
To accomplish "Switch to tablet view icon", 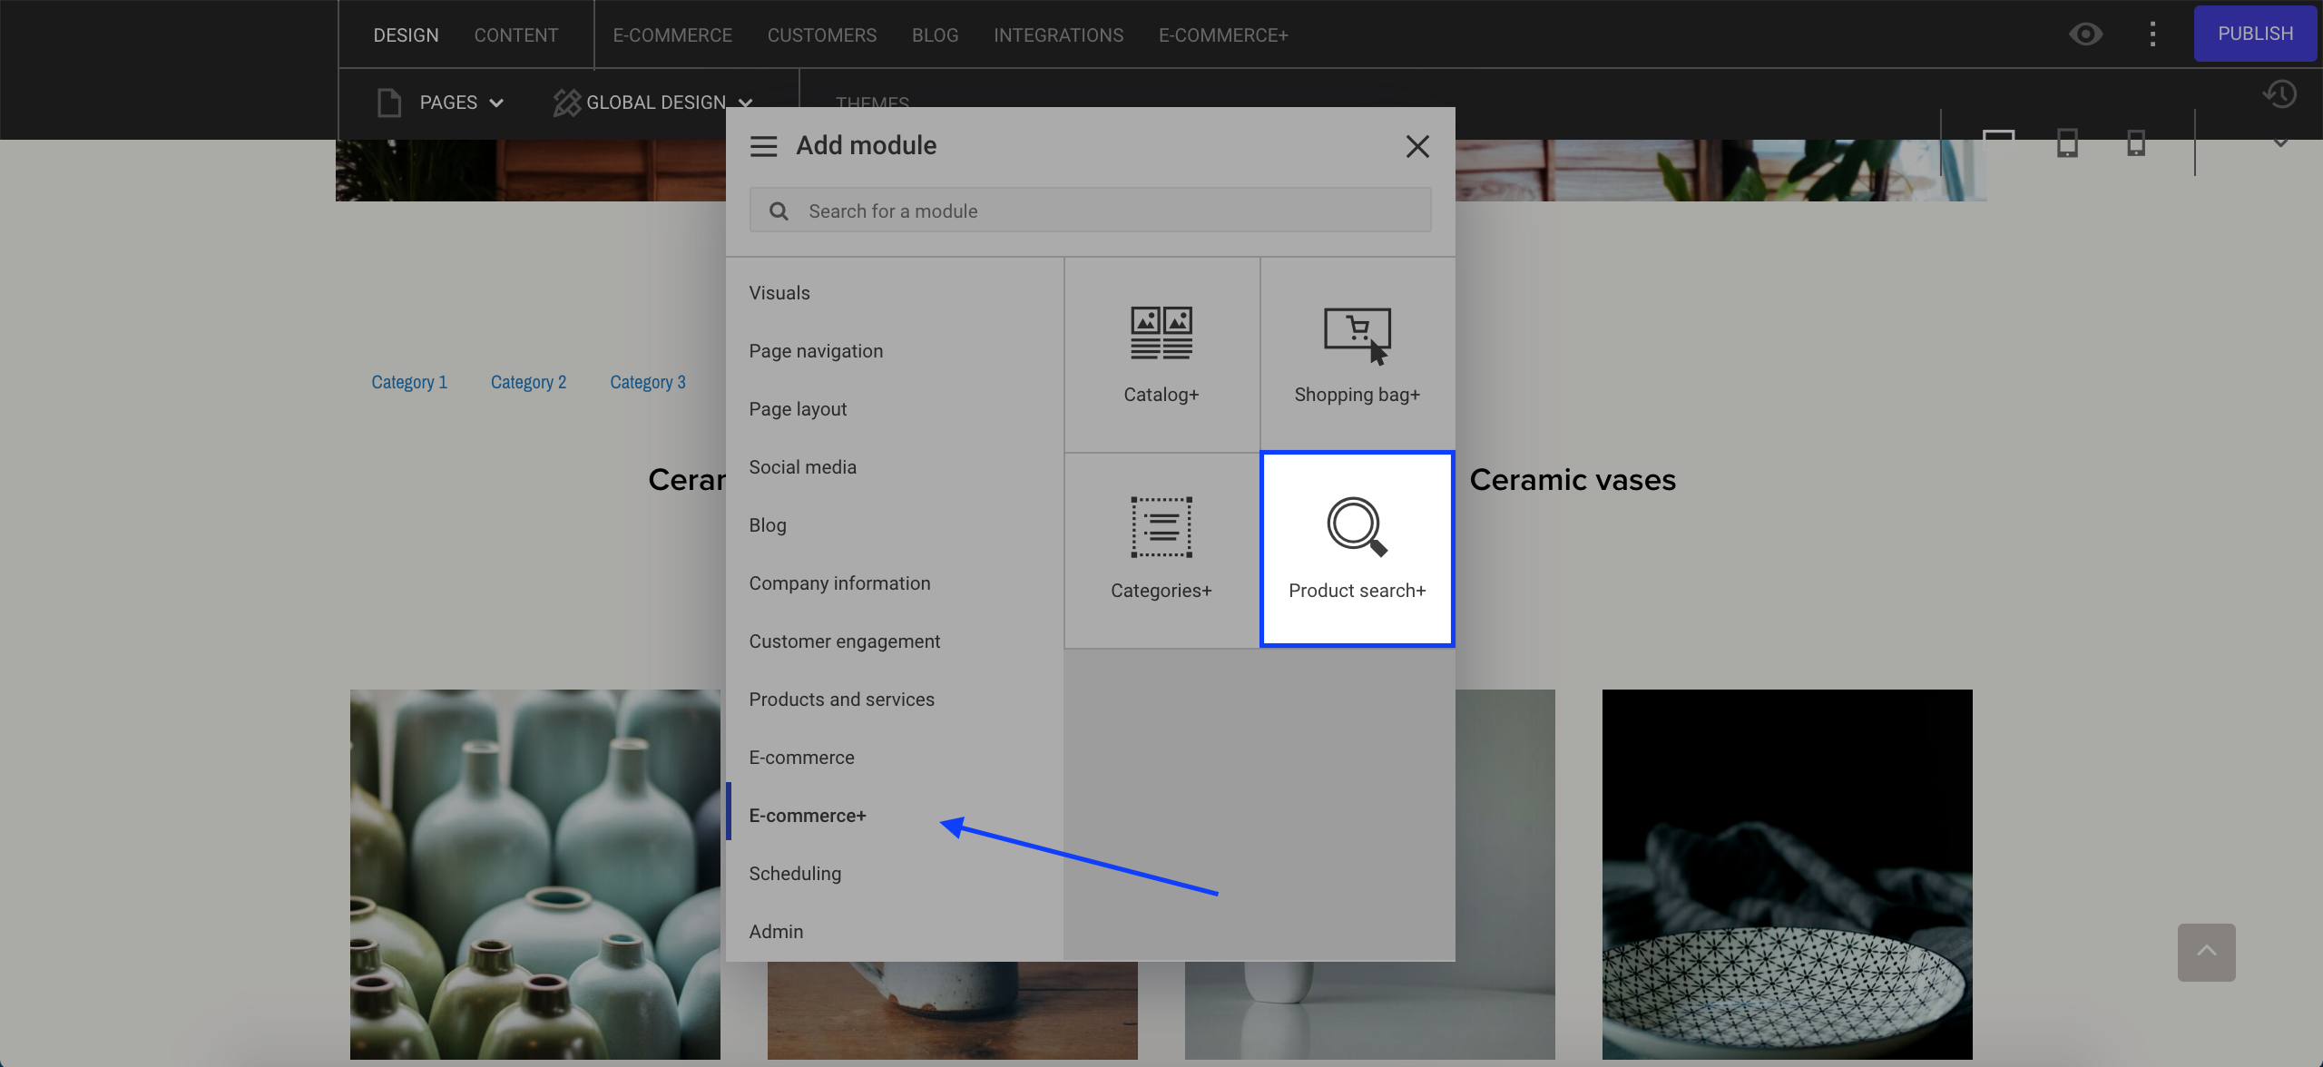I will pos(2067,142).
